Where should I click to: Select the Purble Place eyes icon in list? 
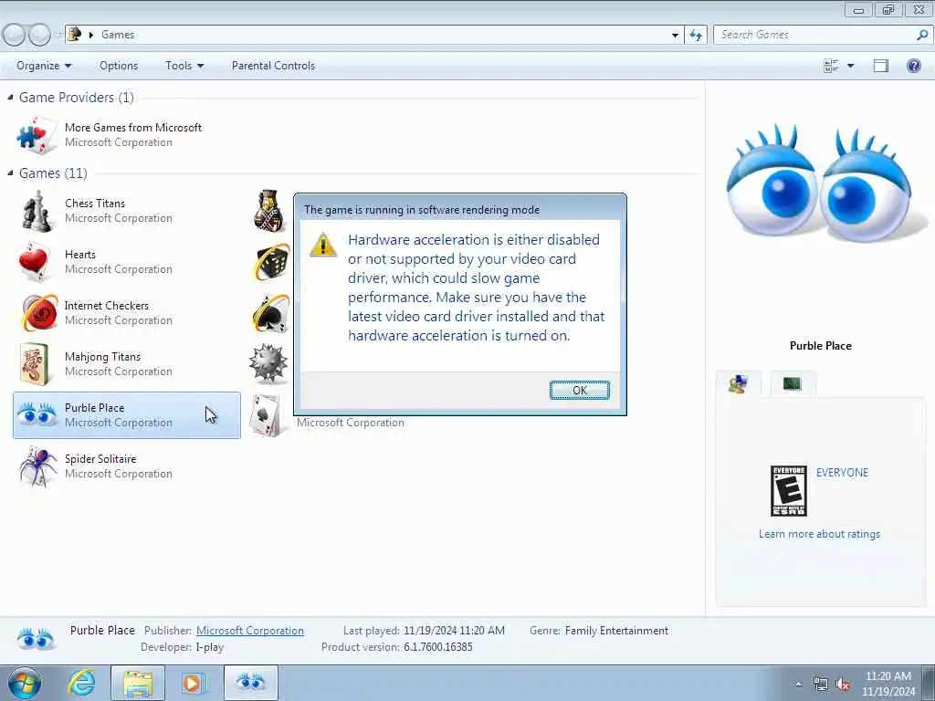point(37,414)
